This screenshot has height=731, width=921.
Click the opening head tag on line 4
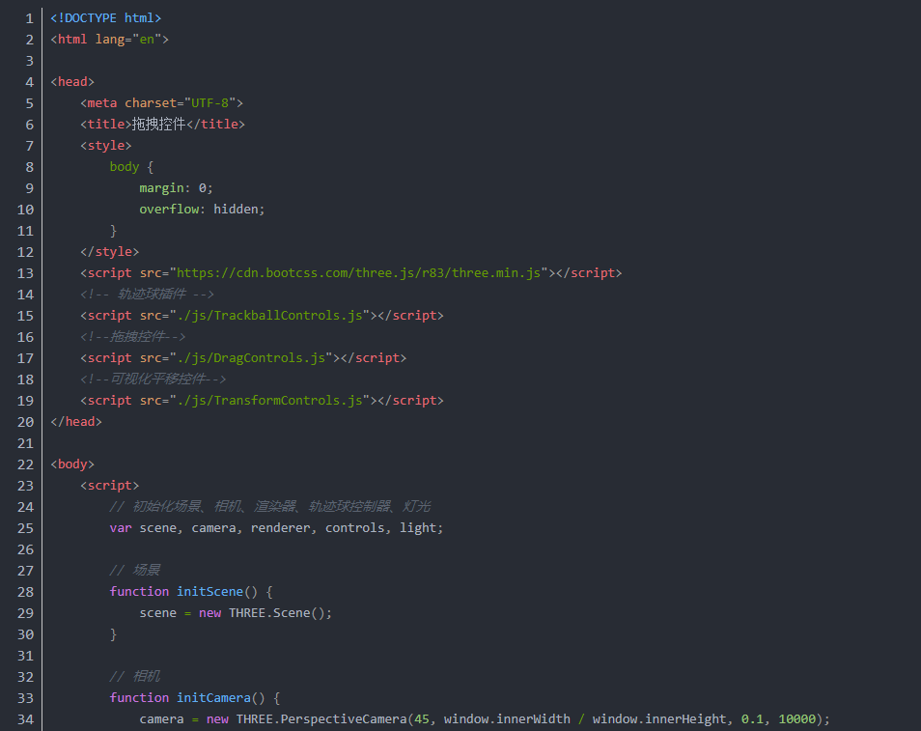(x=72, y=82)
